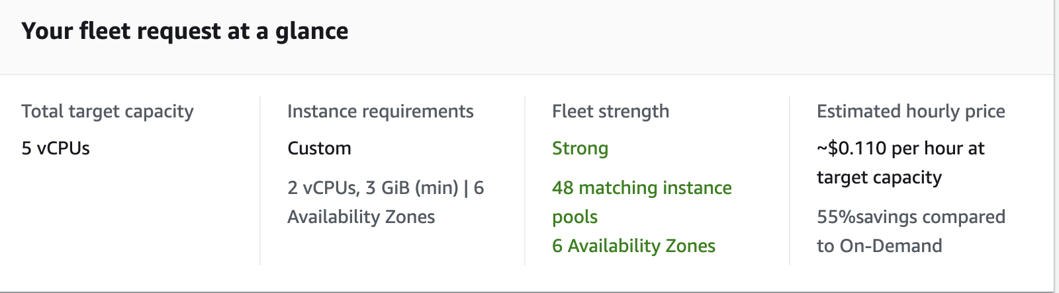Click the '2 vCPUs, 3 GiB (min)' text
The height and width of the screenshot is (293, 1059).
(x=373, y=188)
